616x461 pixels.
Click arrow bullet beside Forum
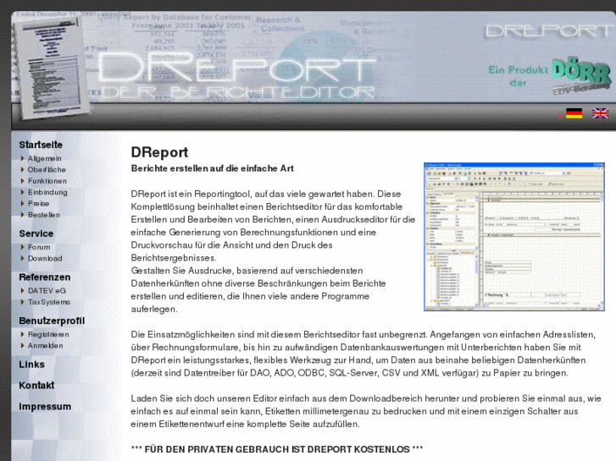(22, 247)
